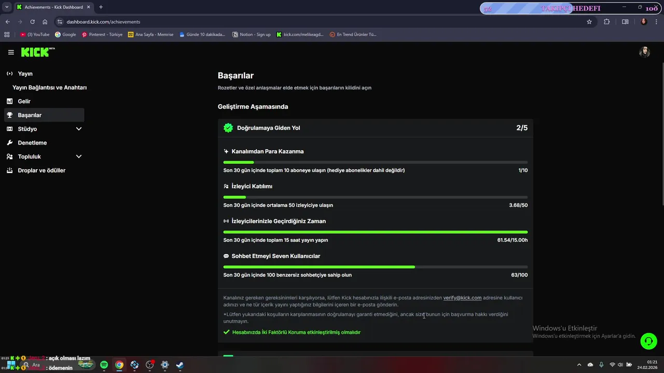Viewport: 664px width, 373px height.
Task: Open the tab search dropdown arrow
Action: pyautogui.click(x=7, y=7)
